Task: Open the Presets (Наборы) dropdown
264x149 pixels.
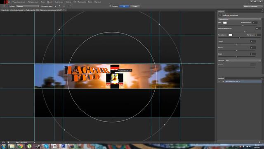Action: click(x=28, y=6)
